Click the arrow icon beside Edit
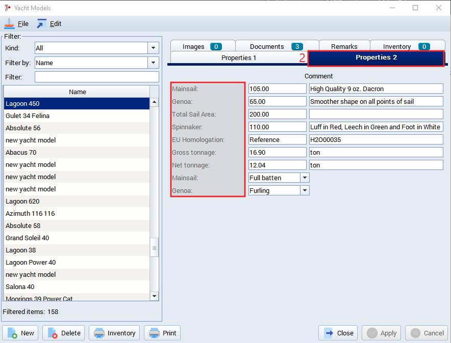The image size is (451, 343). point(41,24)
